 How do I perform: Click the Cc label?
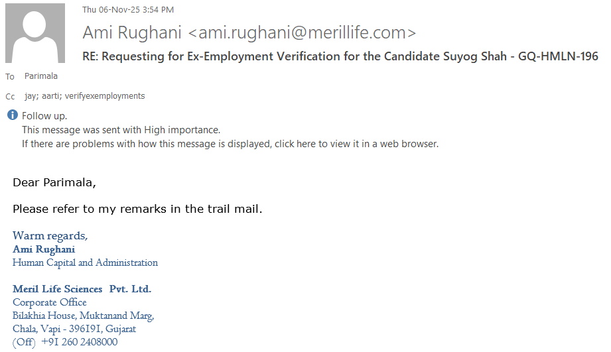point(10,97)
